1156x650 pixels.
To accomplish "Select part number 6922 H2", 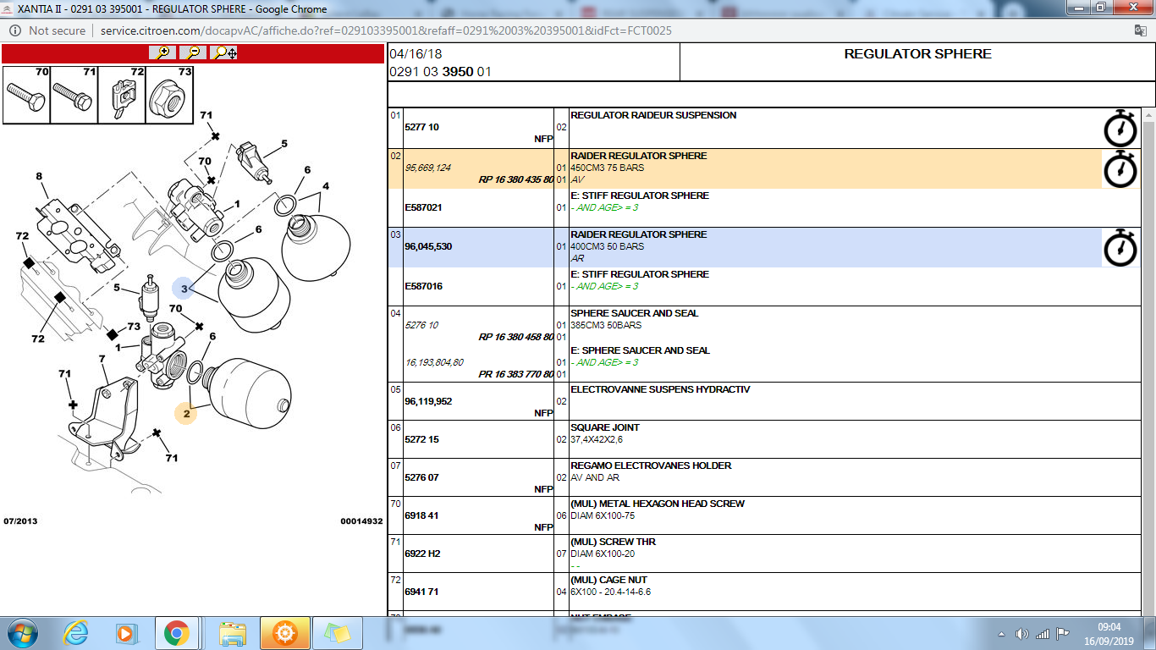I will [x=422, y=554].
